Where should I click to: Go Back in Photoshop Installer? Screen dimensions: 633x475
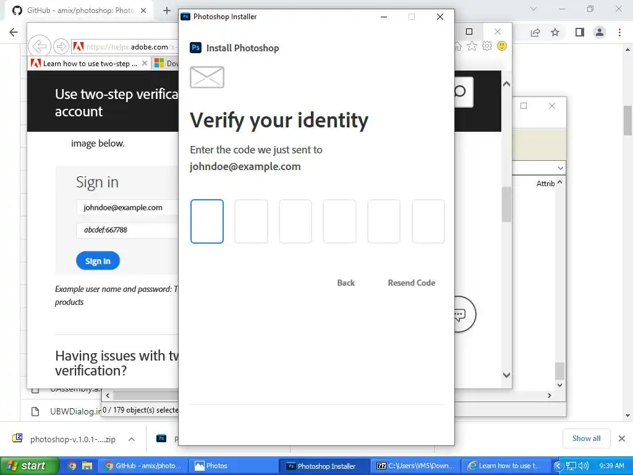click(x=346, y=283)
